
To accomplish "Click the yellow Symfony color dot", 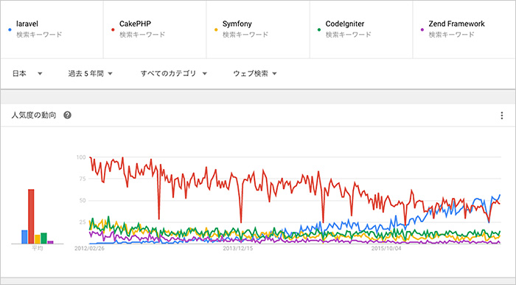I will [216, 30].
